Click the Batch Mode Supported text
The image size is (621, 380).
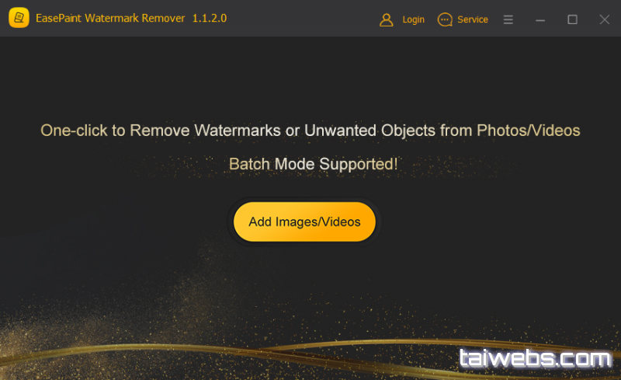click(x=314, y=164)
